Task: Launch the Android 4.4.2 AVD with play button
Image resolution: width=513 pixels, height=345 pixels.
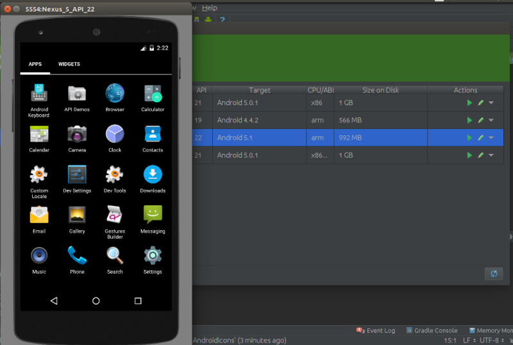Action: [469, 120]
